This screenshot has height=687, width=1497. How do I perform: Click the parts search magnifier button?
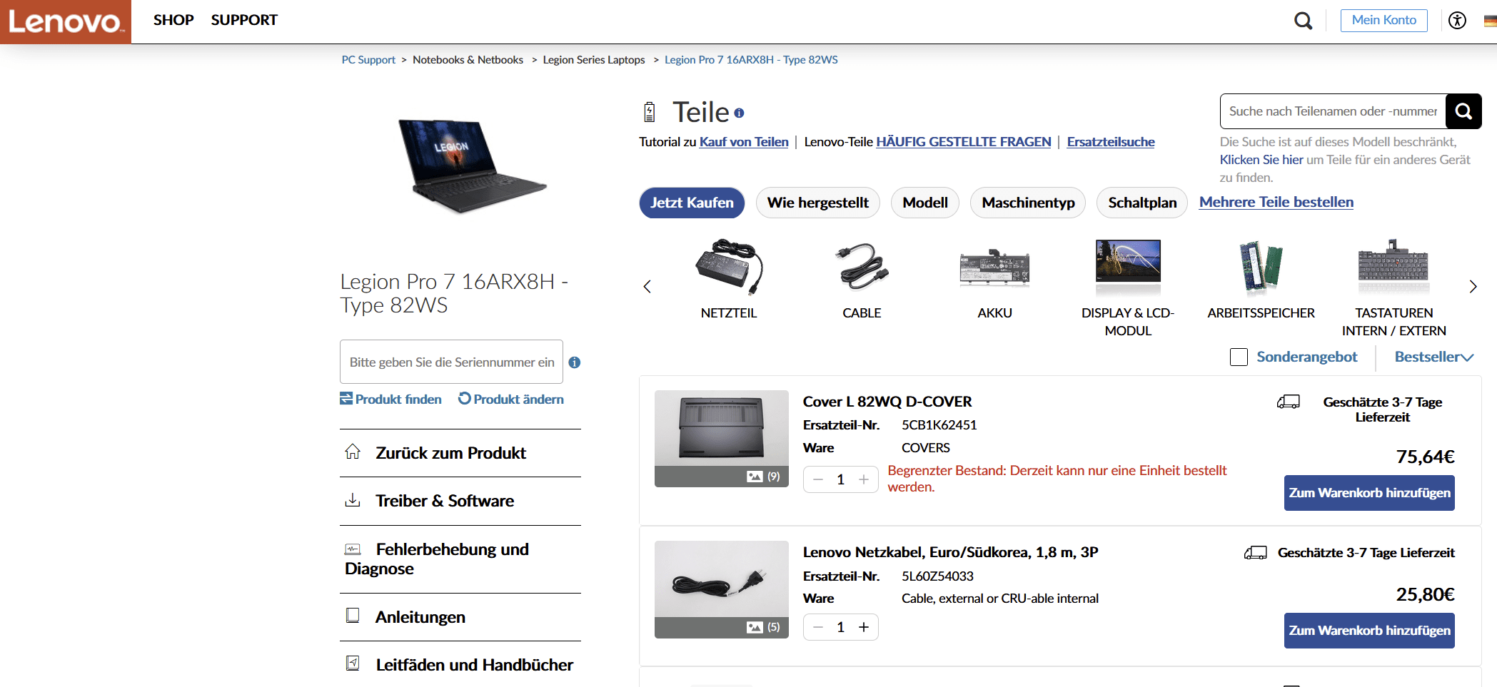click(x=1463, y=111)
